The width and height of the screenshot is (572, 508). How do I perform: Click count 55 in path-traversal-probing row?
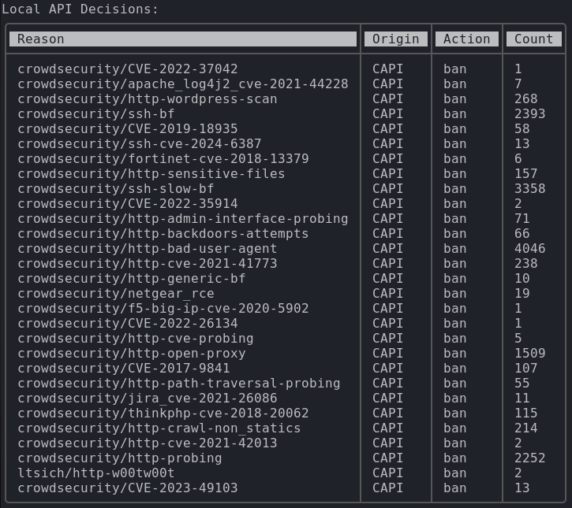pyautogui.click(x=522, y=384)
